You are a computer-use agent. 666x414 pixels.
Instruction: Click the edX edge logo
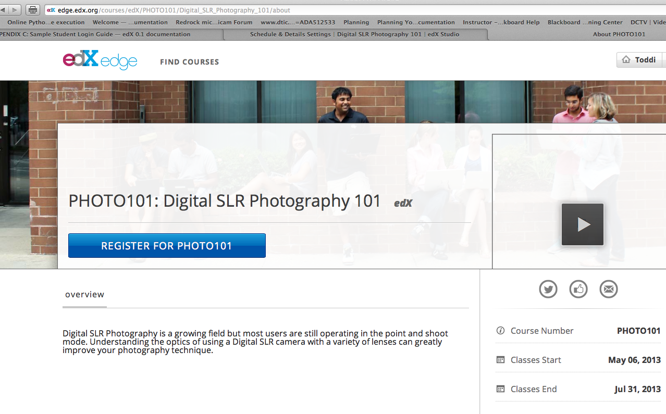click(x=100, y=60)
